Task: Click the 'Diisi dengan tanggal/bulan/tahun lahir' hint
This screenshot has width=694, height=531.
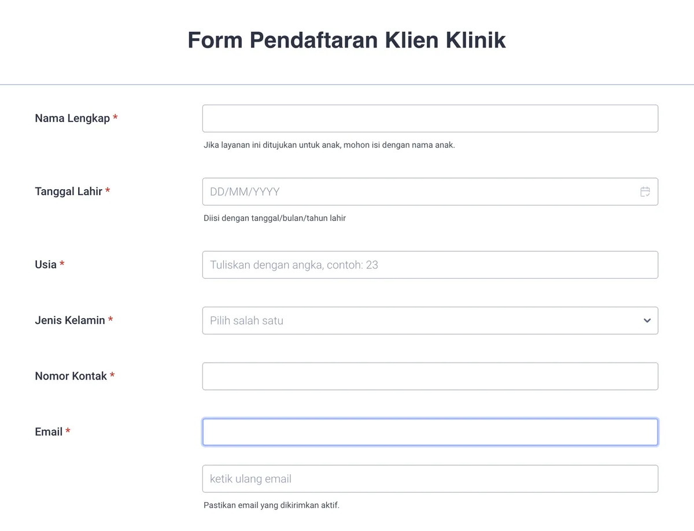Action: tap(275, 219)
